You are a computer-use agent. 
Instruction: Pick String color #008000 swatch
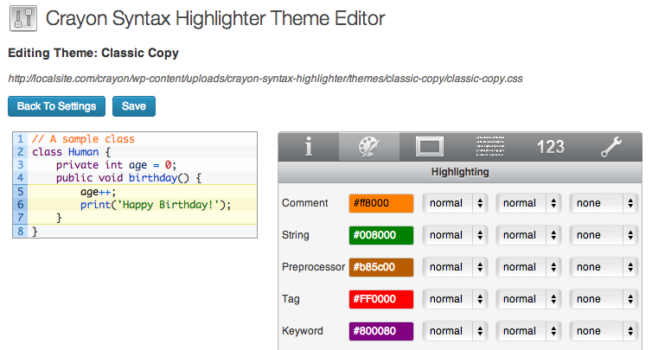click(381, 235)
